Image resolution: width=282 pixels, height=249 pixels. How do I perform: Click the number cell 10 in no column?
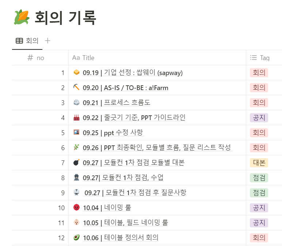coord(40,208)
